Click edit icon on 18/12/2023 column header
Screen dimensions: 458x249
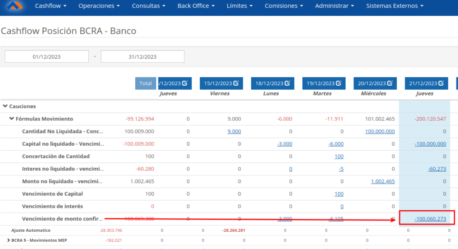(287, 83)
